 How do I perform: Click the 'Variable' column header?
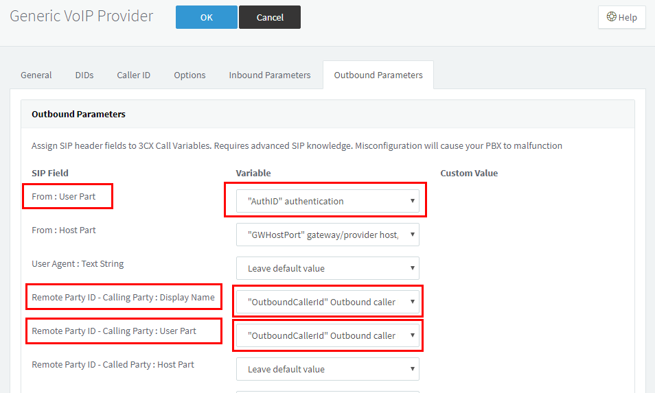tap(253, 173)
